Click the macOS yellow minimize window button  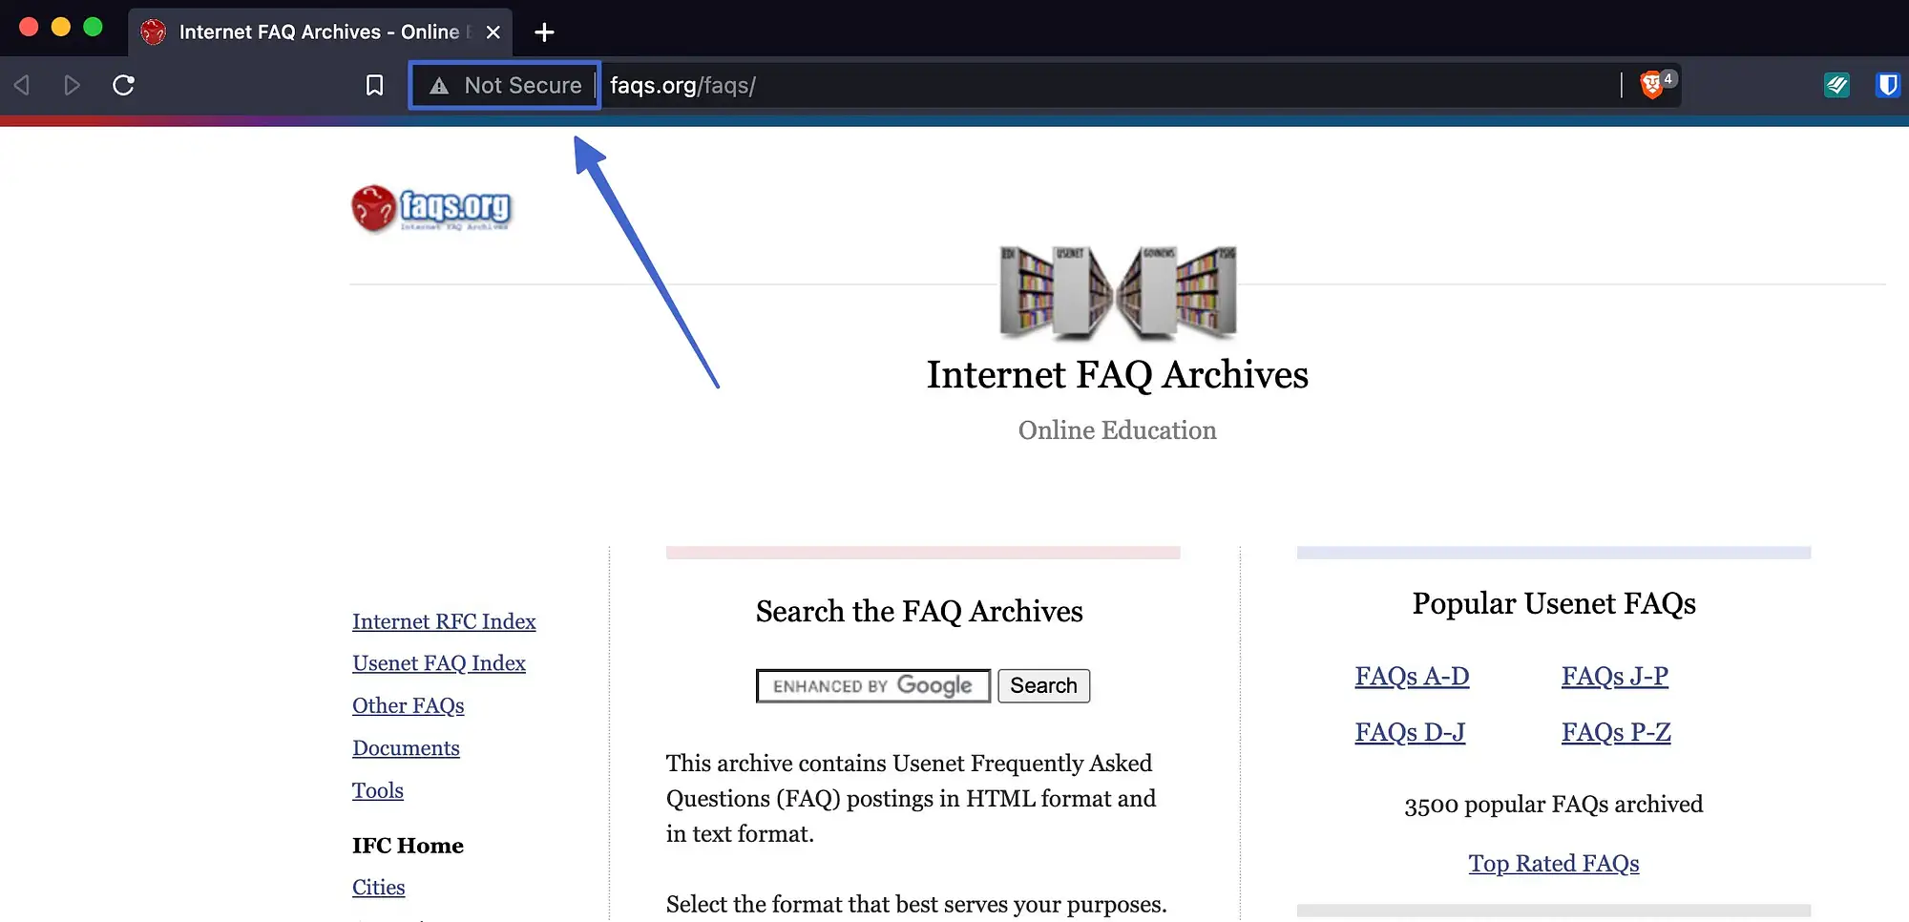coord(61,27)
